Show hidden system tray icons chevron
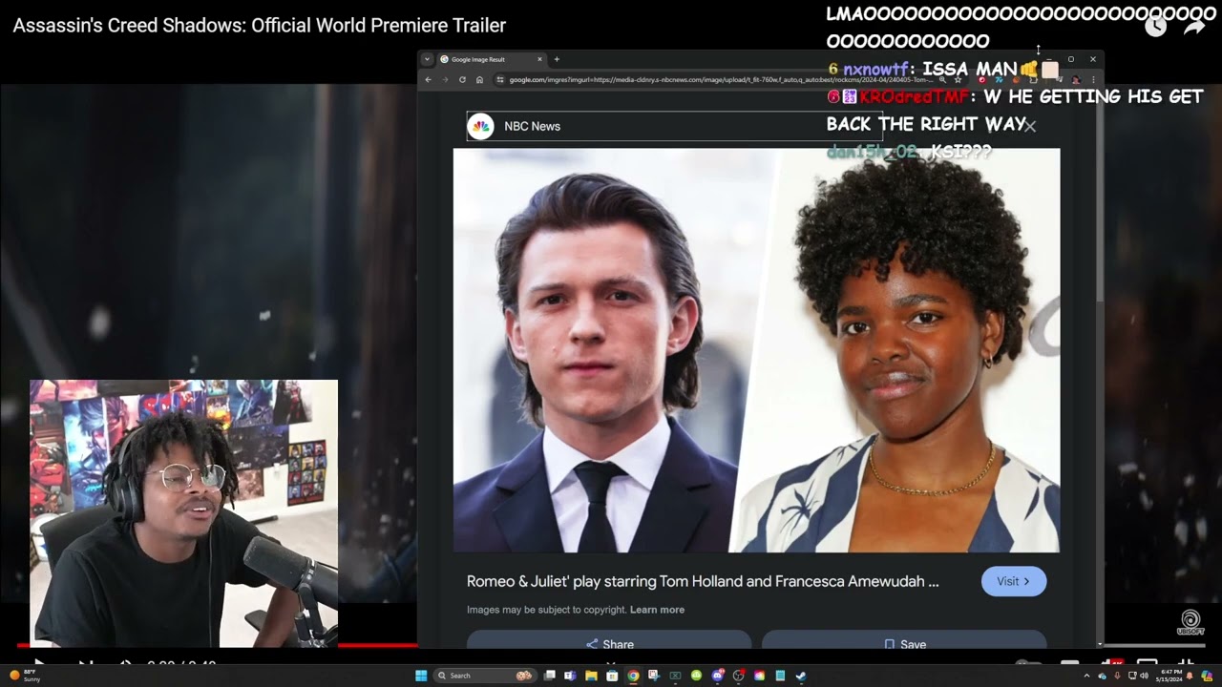 click(1086, 676)
